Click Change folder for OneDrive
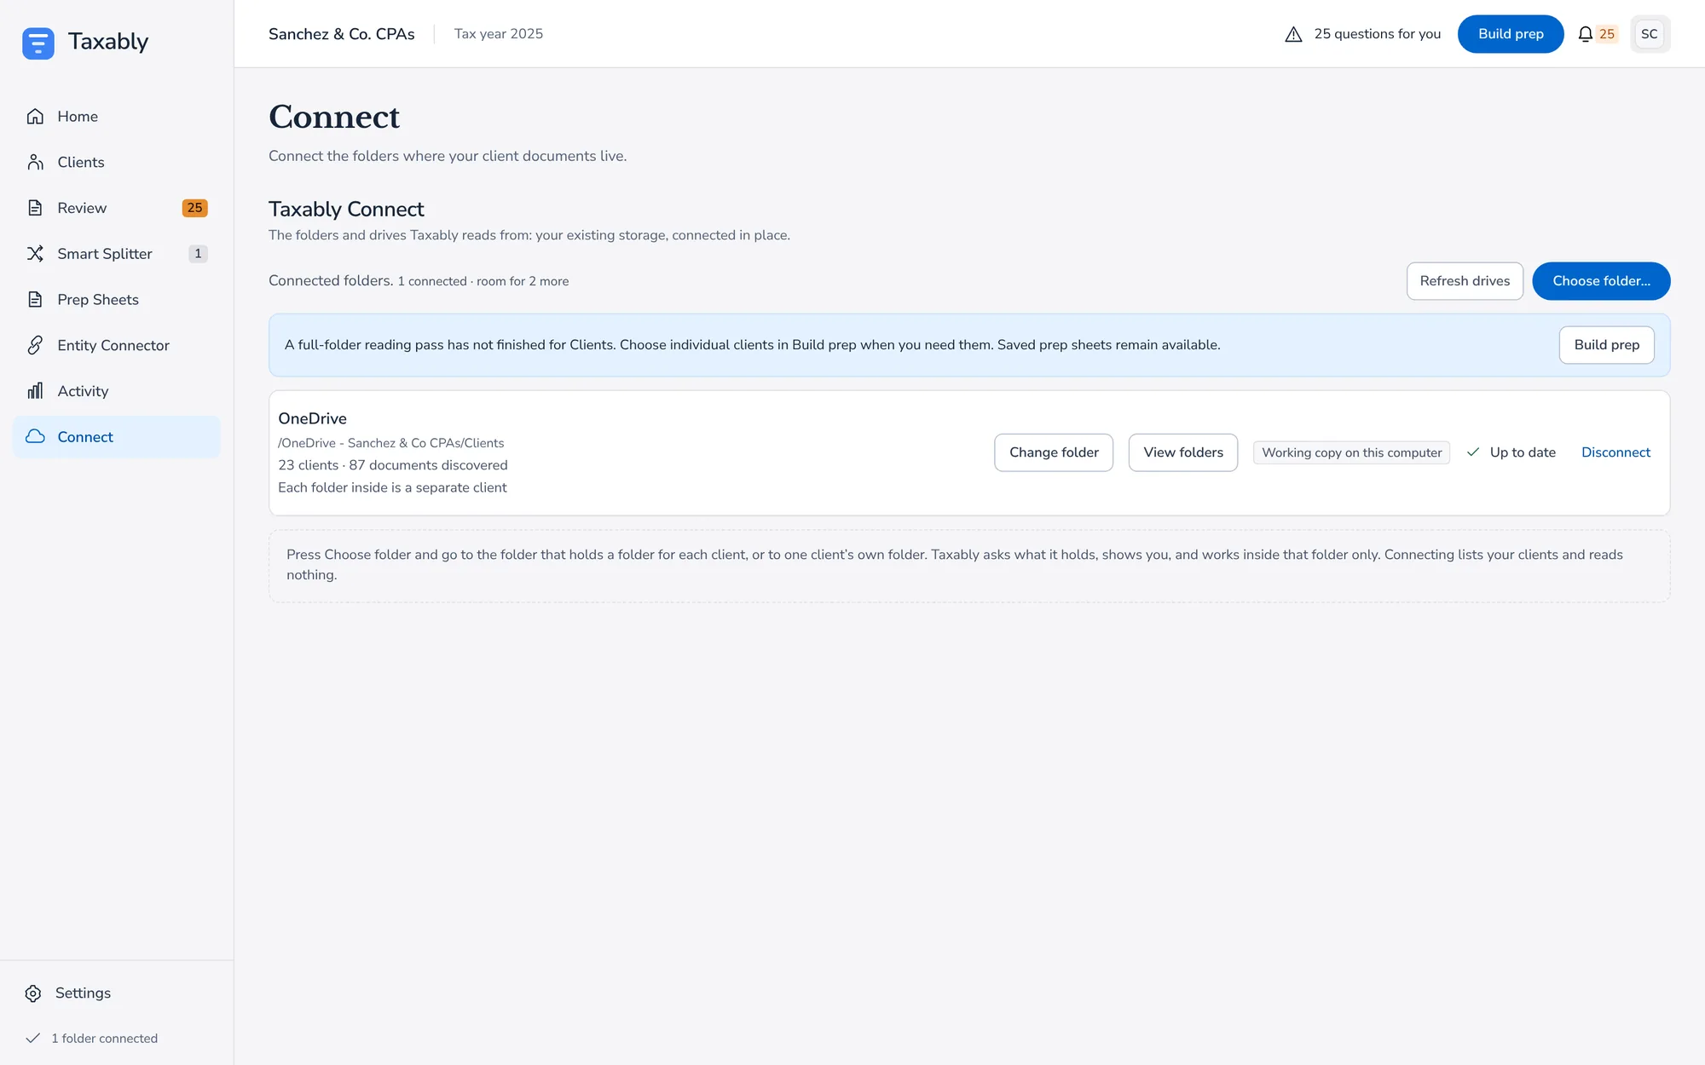The image size is (1705, 1065). 1054,452
